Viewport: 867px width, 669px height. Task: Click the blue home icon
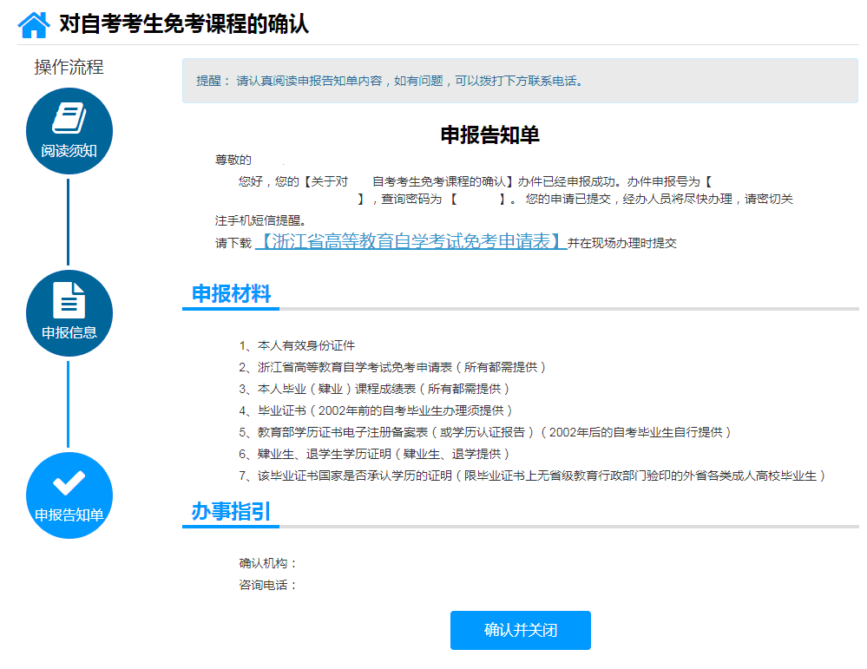(34, 24)
